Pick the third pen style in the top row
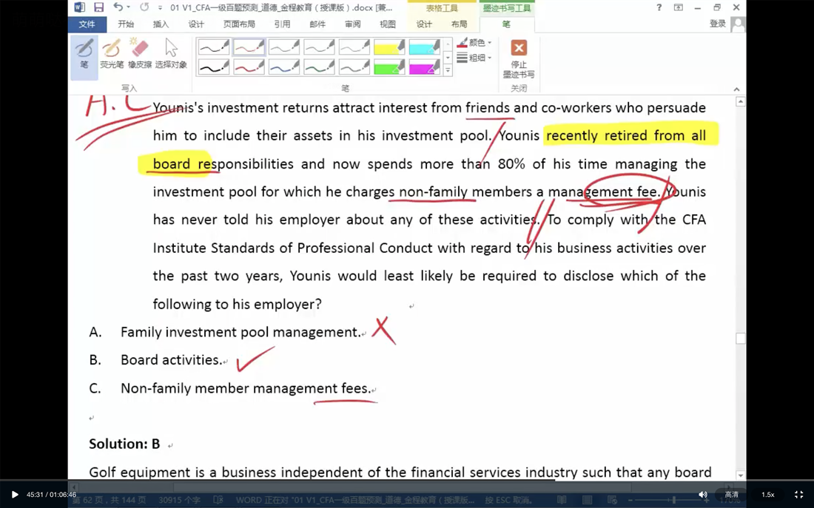 coord(284,47)
